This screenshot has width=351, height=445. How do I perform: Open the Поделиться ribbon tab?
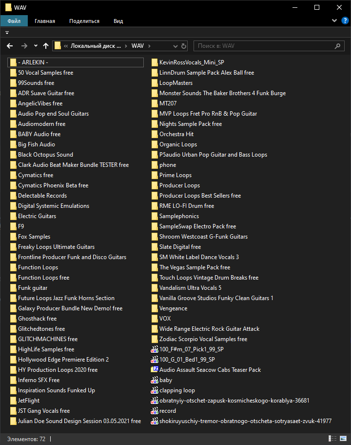84,21
